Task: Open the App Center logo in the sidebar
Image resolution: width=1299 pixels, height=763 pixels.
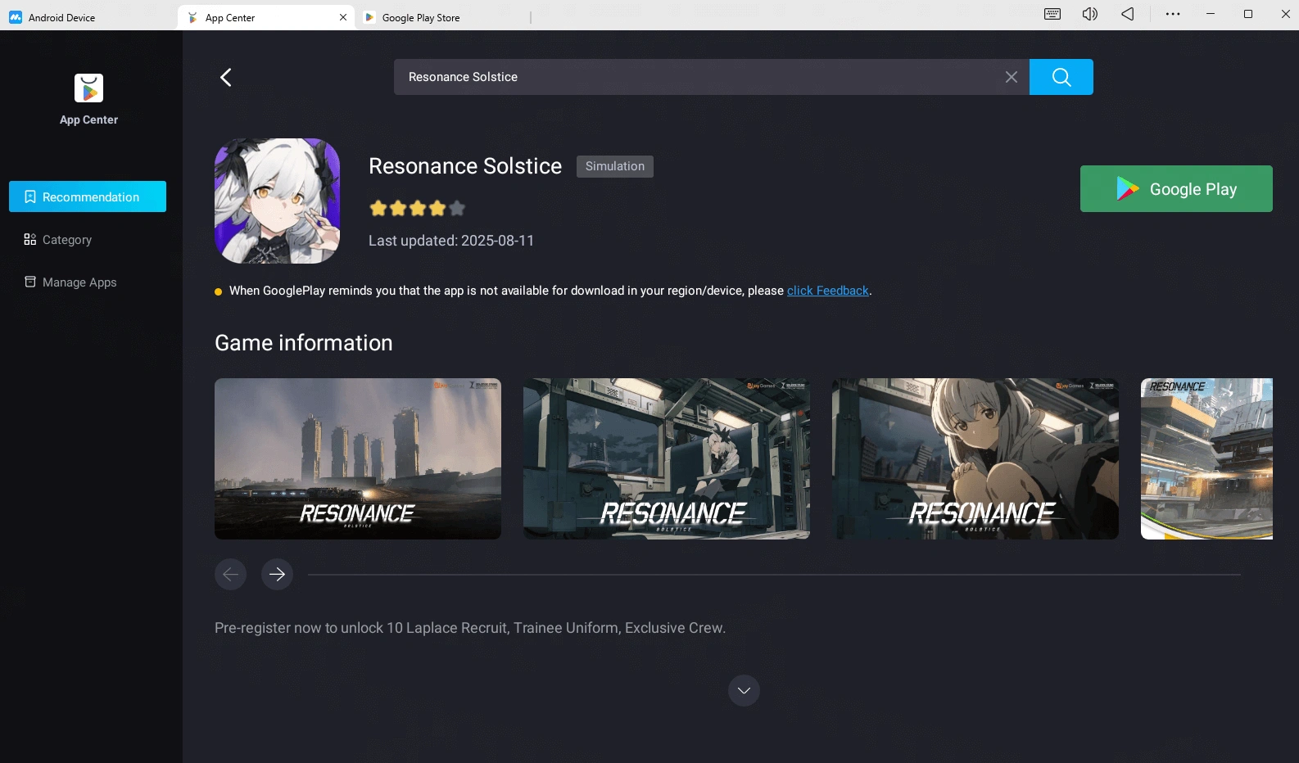Action: pyautogui.click(x=88, y=88)
